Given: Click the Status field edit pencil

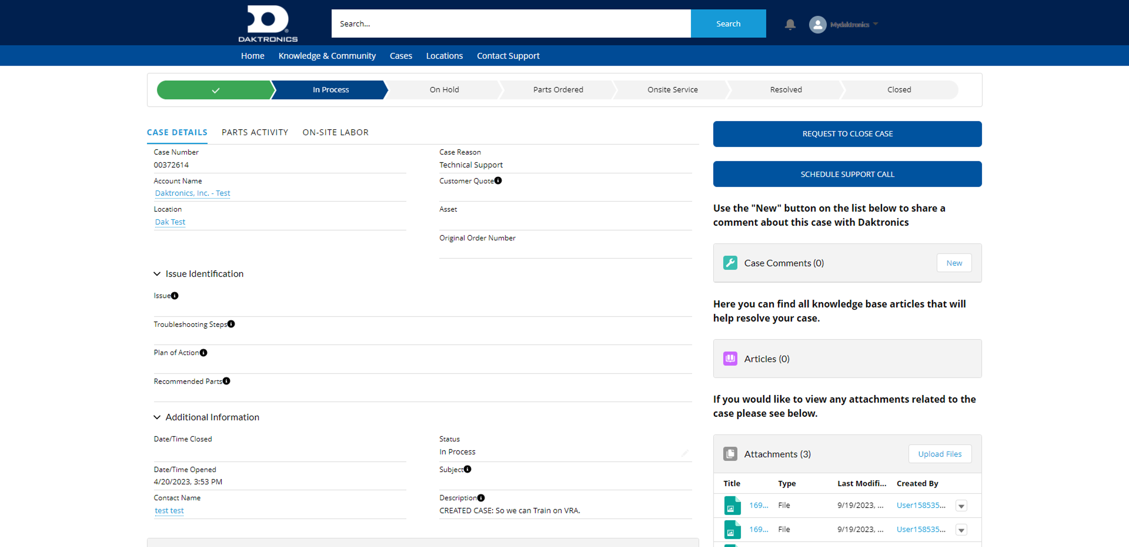Looking at the screenshot, I should [x=685, y=453].
